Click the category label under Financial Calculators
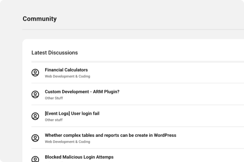244x162 pixels. tap(68, 76)
